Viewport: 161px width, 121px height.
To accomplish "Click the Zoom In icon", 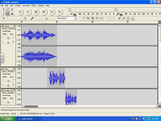I will [x=119, y=18].
